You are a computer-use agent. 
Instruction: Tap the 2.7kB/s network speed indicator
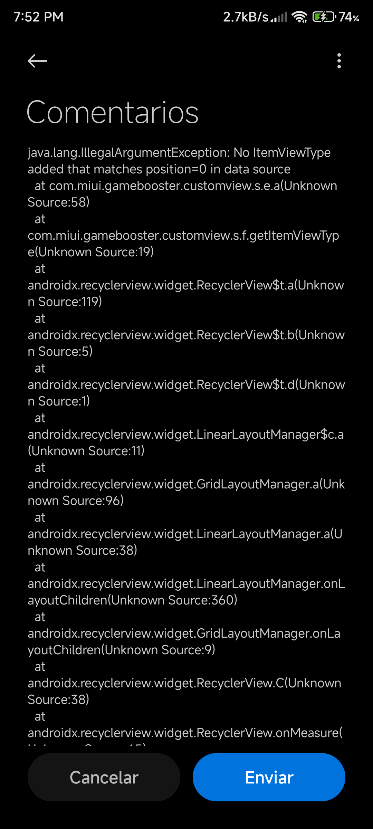click(246, 17)
